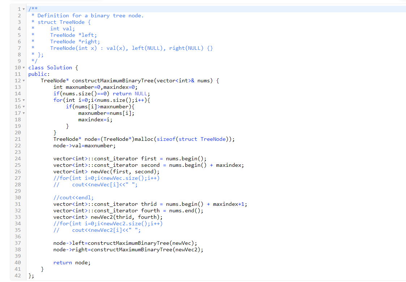Click the 'node->right=constructMaximumBinaryTree(newVec2);' line

[128, 250]
